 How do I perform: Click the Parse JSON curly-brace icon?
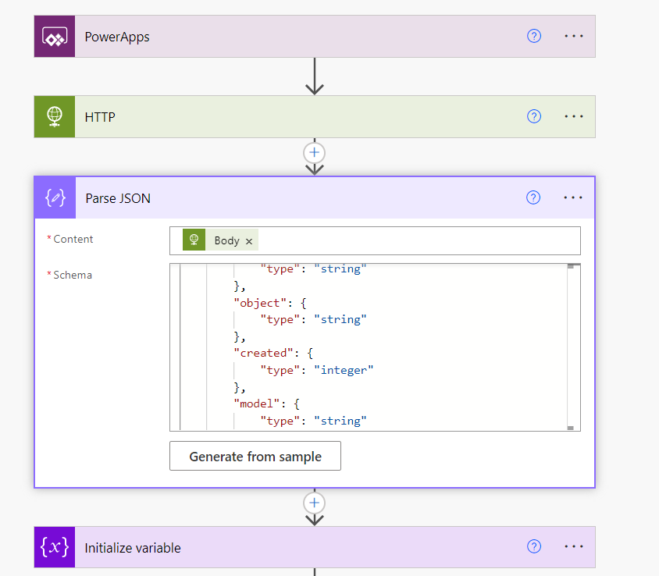tap(55, 198)
